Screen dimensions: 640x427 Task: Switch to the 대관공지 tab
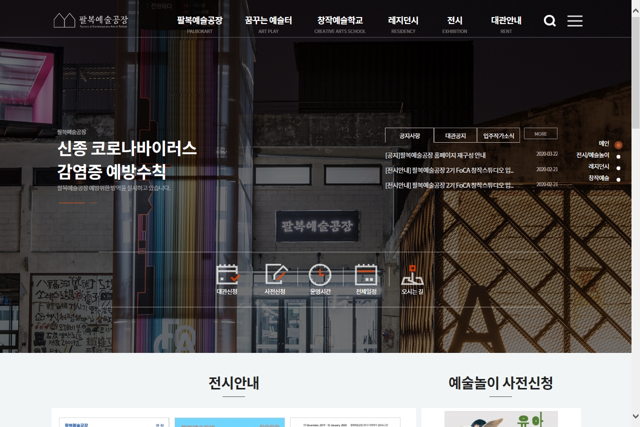pyautogui.click(x=455, y=136)
